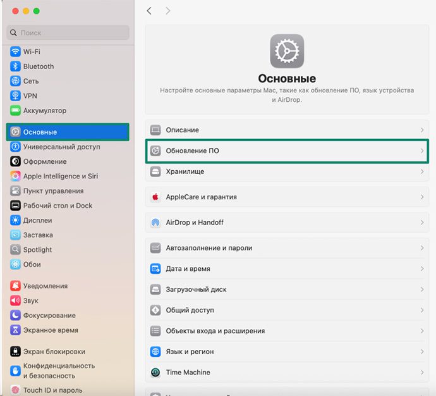
Task: Click the Дата и время calendar icon
Action: click(155, 269)
